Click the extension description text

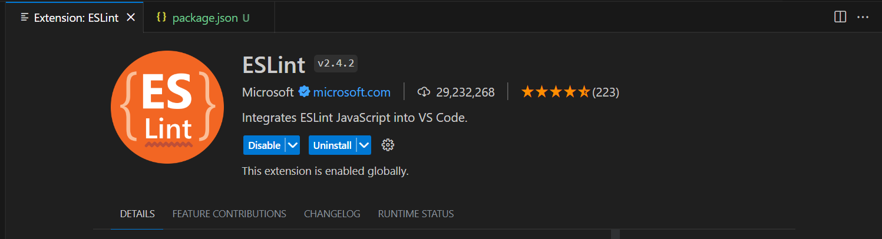[x=355, y=118]
